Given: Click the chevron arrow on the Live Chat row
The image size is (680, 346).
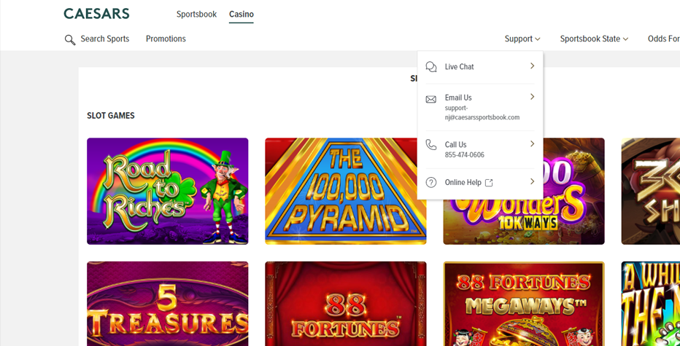Looking at the screenshot, I should [x=532, y=66].
